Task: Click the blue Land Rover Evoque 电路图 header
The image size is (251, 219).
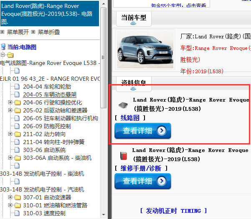Action: pos(50,14)
